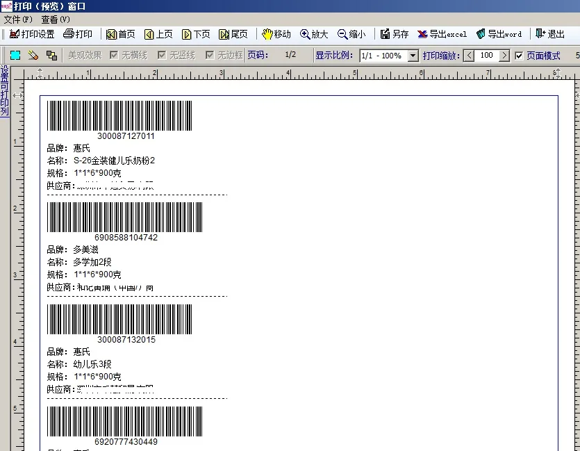Click barcode number 300087127011
Viewport: 580px width, 451px height.
126,136
